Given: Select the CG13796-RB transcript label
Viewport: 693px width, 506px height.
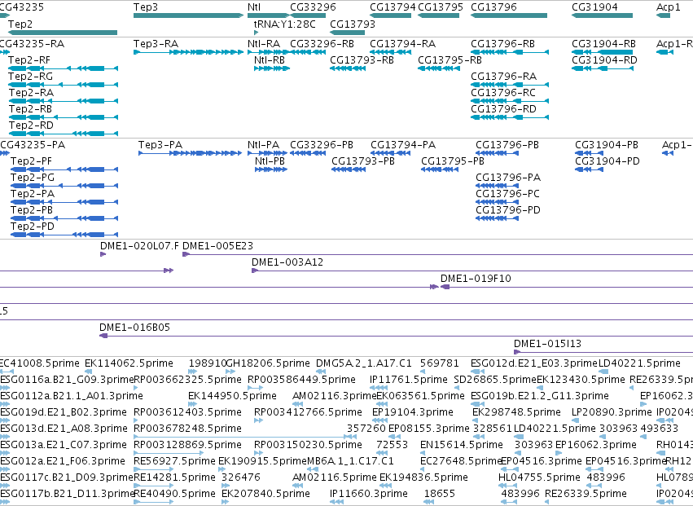Looking at the screenshot, I should pyautogui.click(x=502, y=44).
